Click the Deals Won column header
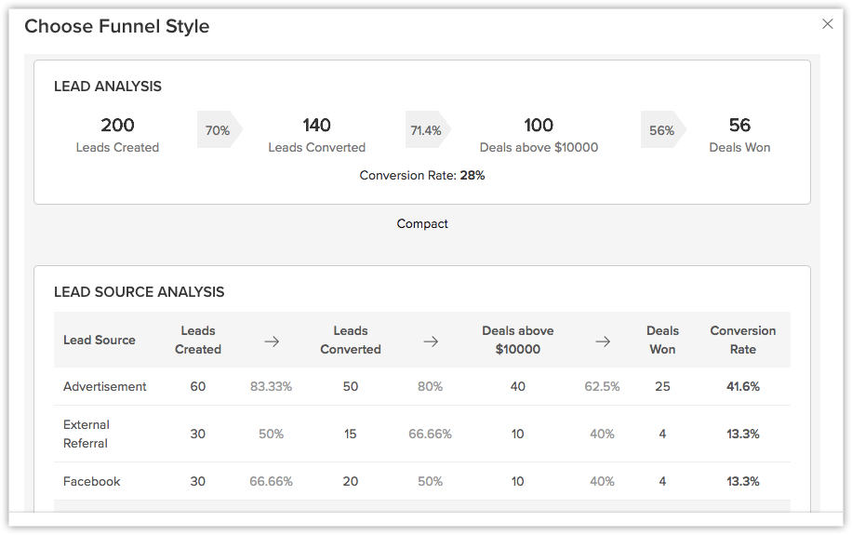Image resolution: width=852 pixels, height=535 pixels. point(662,341)
